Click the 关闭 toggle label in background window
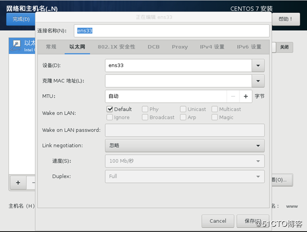This screenshot has height=232, width=307. [x=284, y=47]
